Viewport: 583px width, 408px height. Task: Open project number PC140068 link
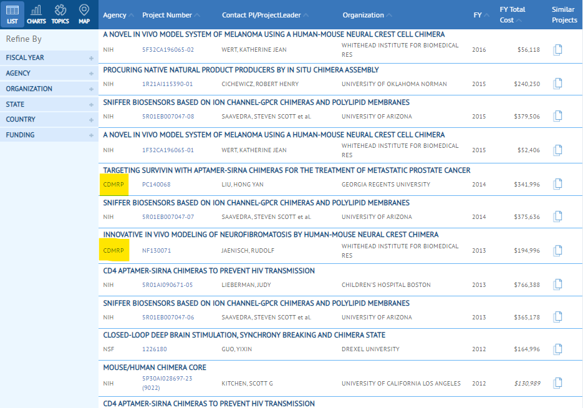click(156, 185)
